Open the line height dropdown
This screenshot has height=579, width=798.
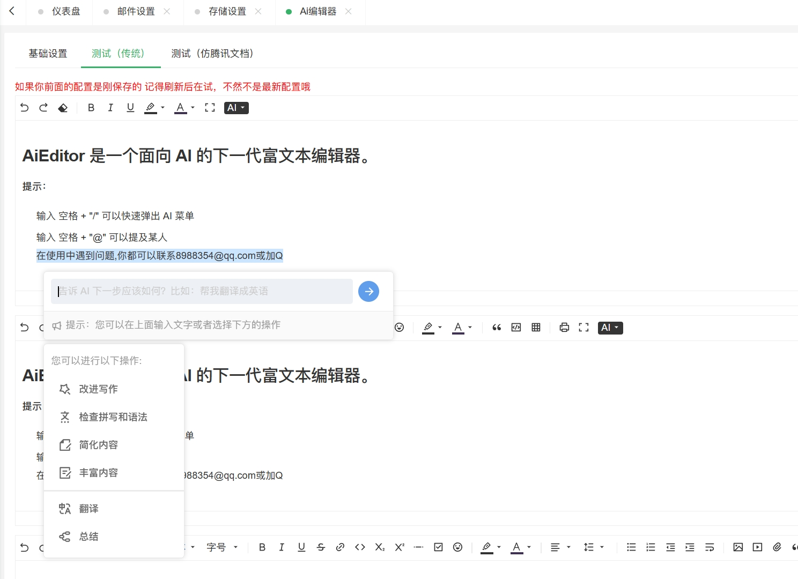(594, 547)
